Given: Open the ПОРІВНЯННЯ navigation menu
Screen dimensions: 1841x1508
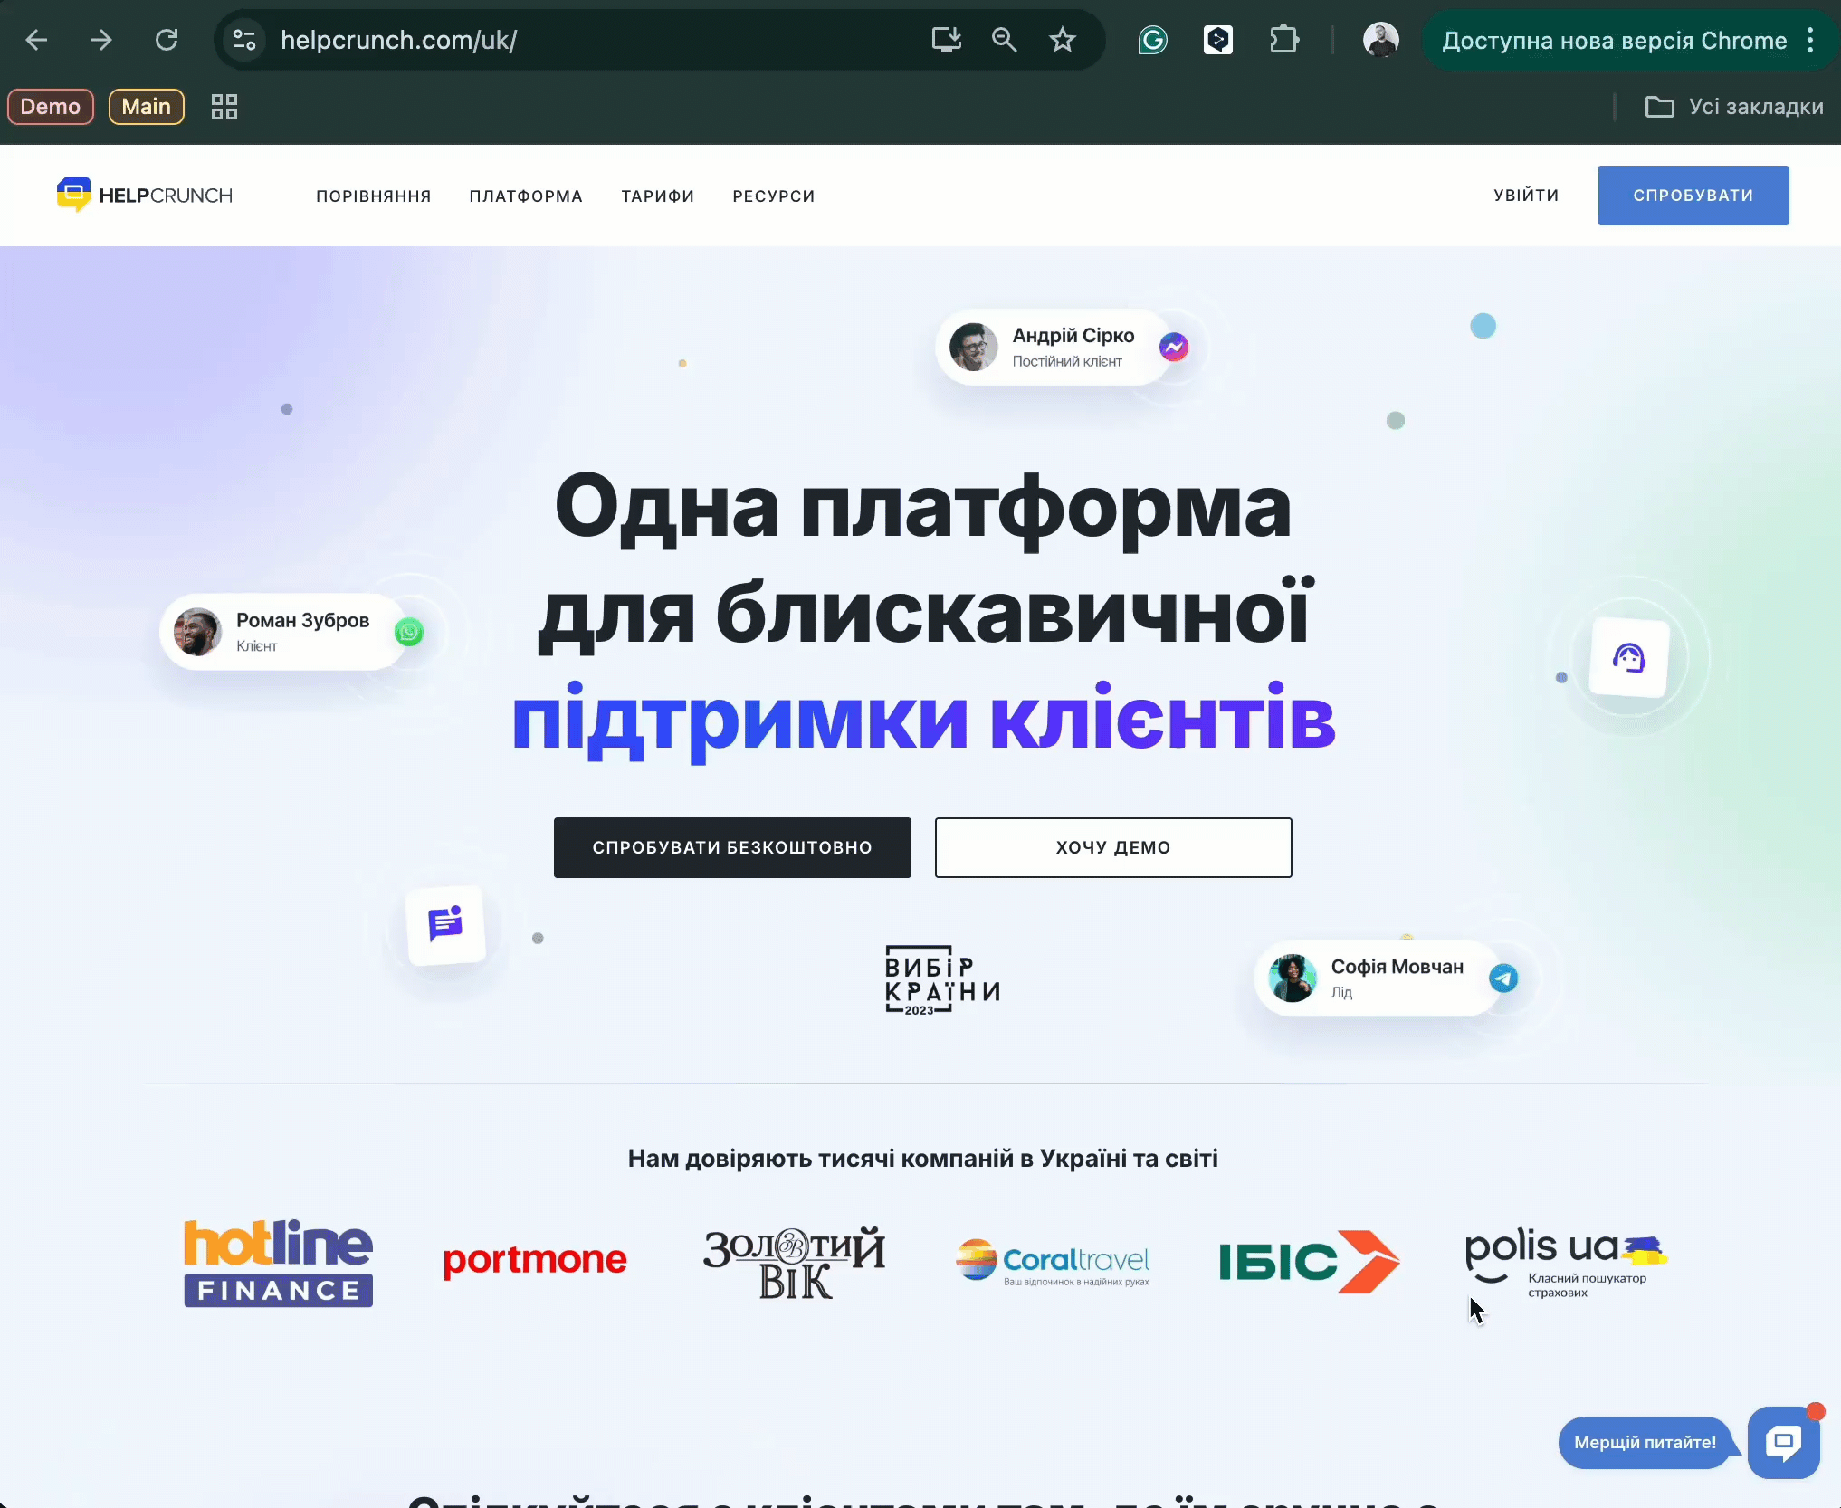Looking at the screenshot, I should pyautogui.click(x=374, y=196).
